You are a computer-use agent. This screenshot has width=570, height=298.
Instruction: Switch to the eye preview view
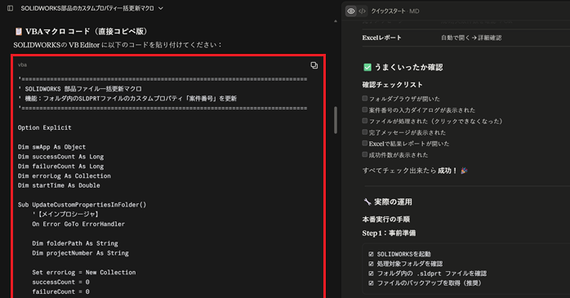351,11
